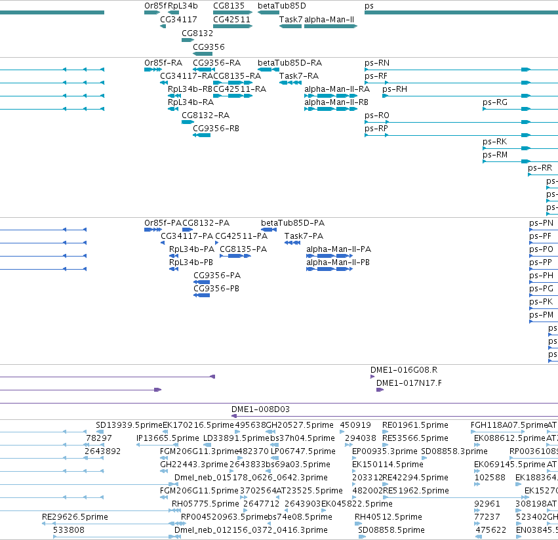Click the GH22443.3prime EST label
558x540 pixels.
point(193,465)
